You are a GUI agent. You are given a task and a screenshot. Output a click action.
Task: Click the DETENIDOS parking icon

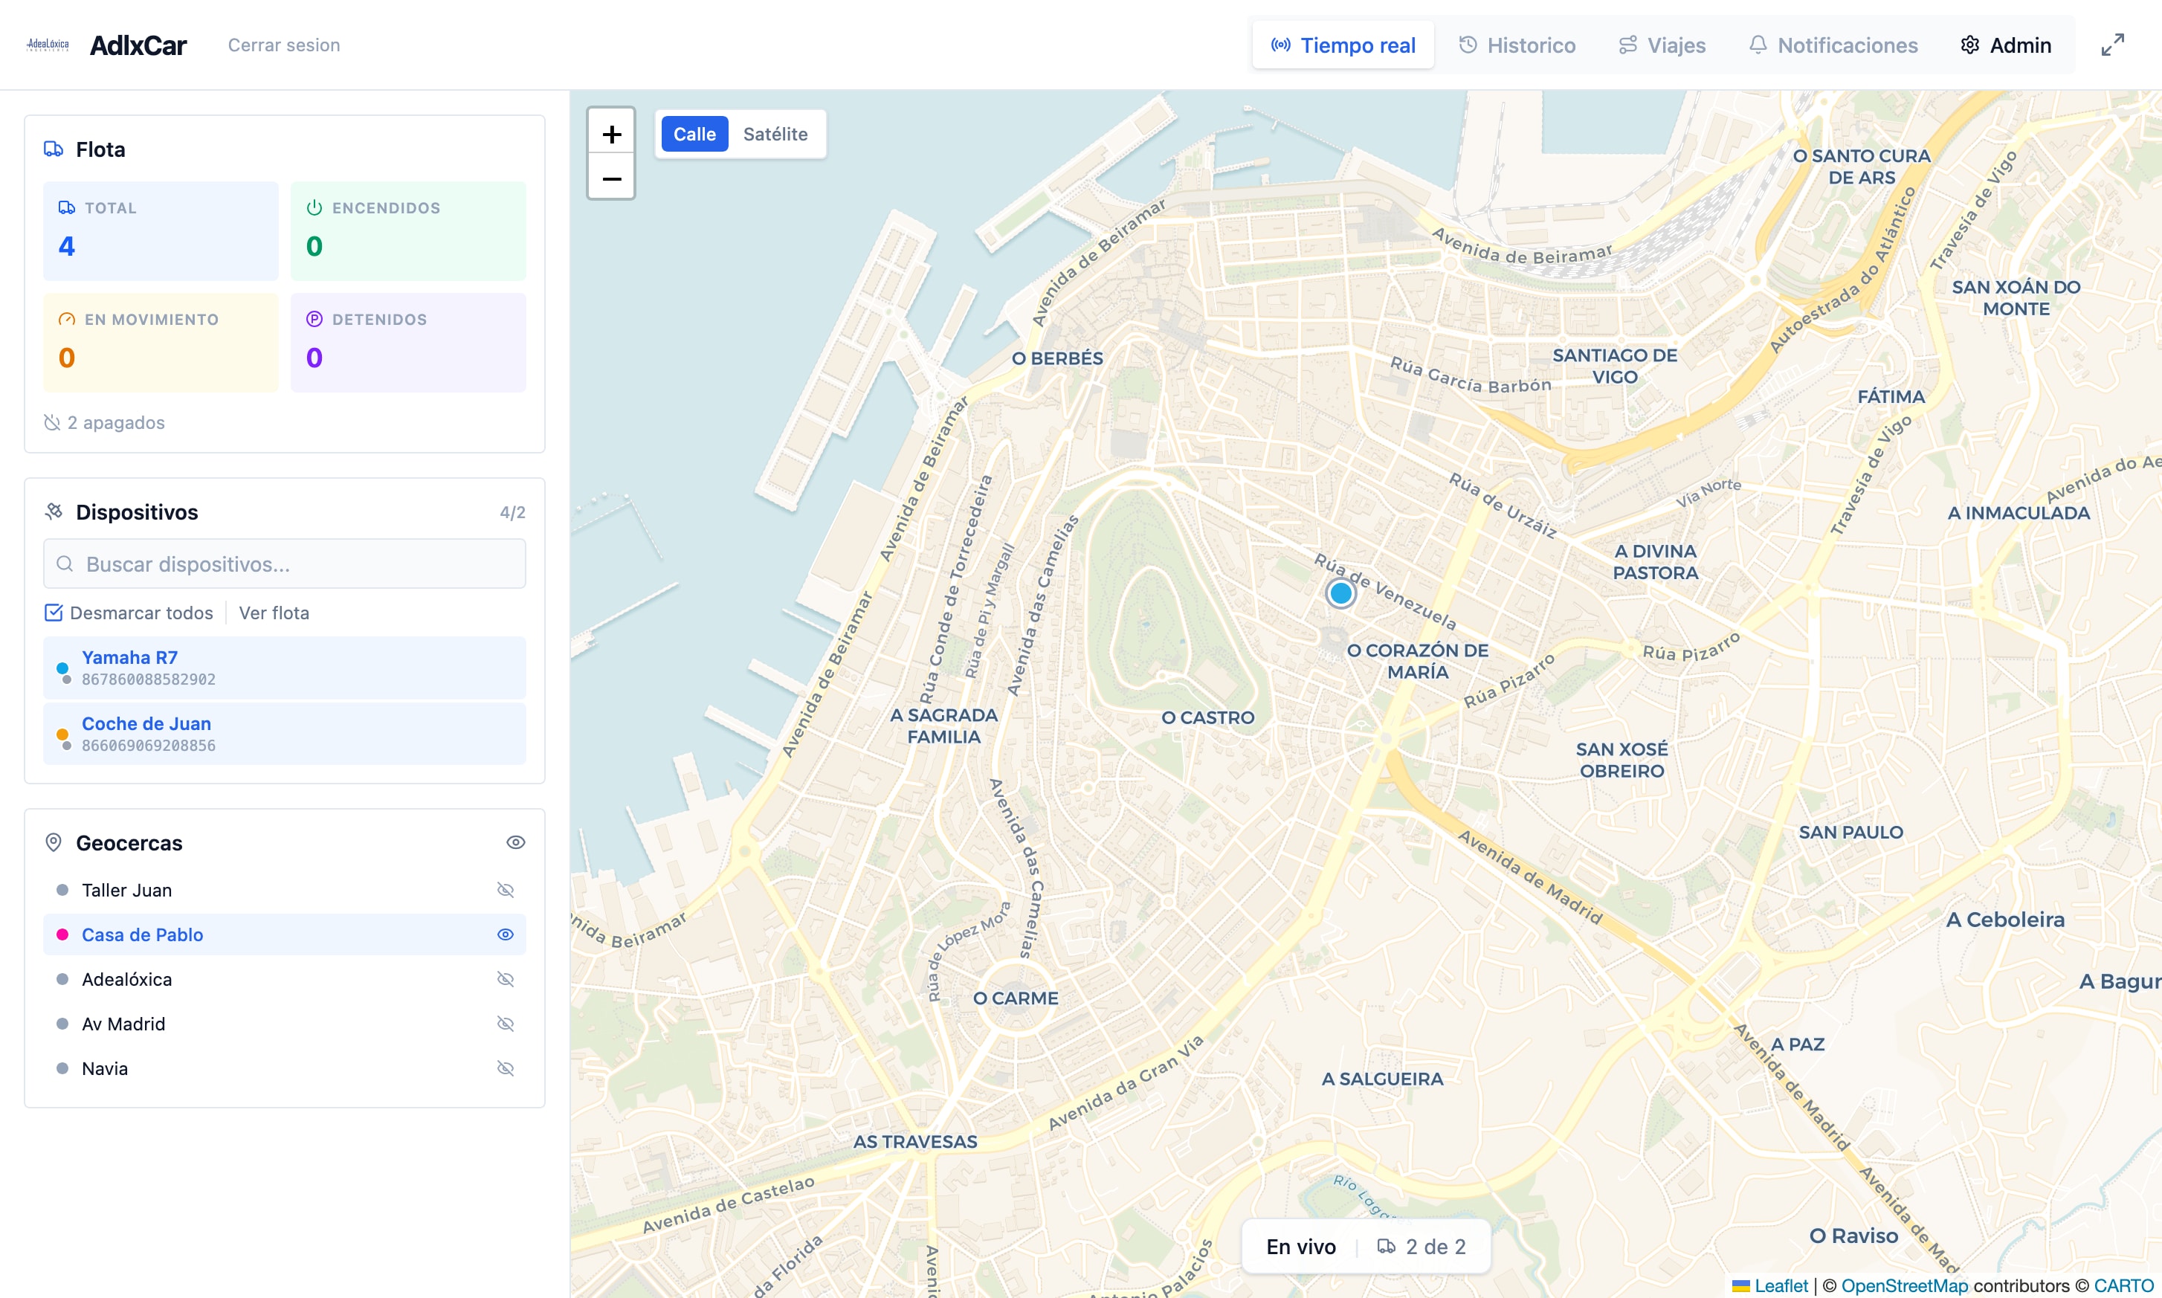(x=314, y=319)
